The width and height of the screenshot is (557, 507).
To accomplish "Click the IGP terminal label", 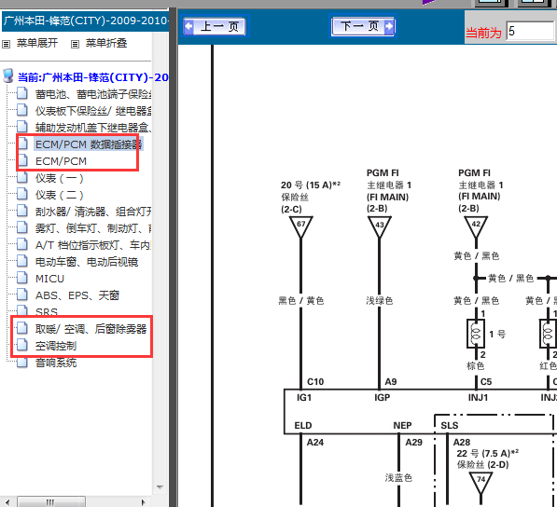I will click(x=383, y=397).
